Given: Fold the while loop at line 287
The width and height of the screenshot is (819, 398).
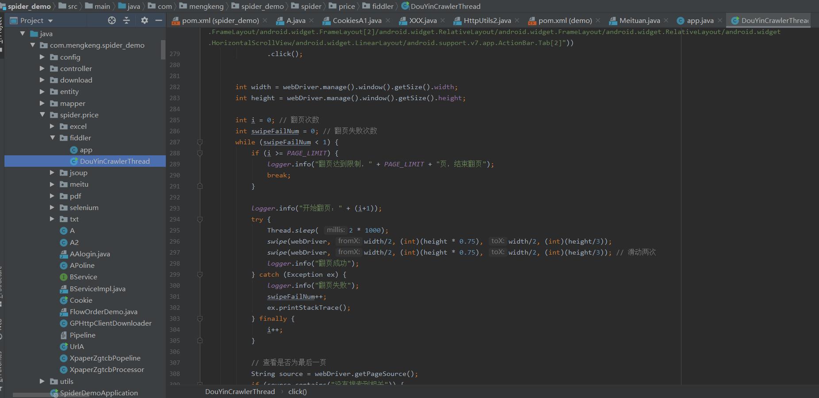Looking at the screenshot, I should tap(200, 142).
